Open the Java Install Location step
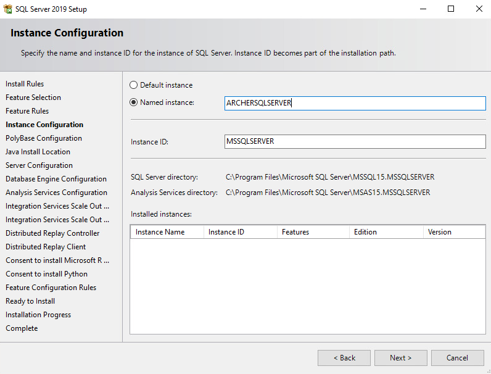 [x=38, y=152]
